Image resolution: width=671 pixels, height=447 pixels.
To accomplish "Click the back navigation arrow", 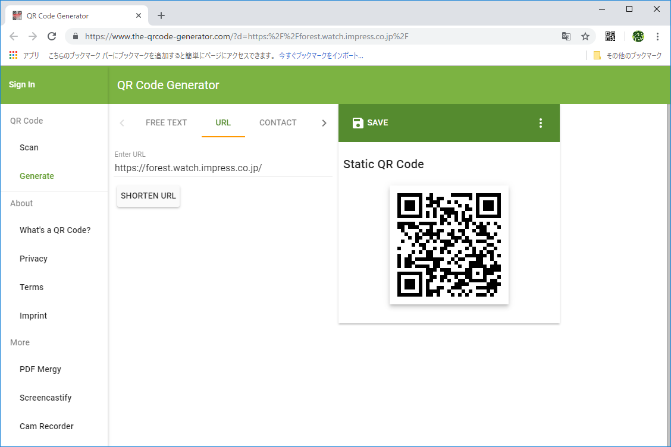I will pos(14,36).
